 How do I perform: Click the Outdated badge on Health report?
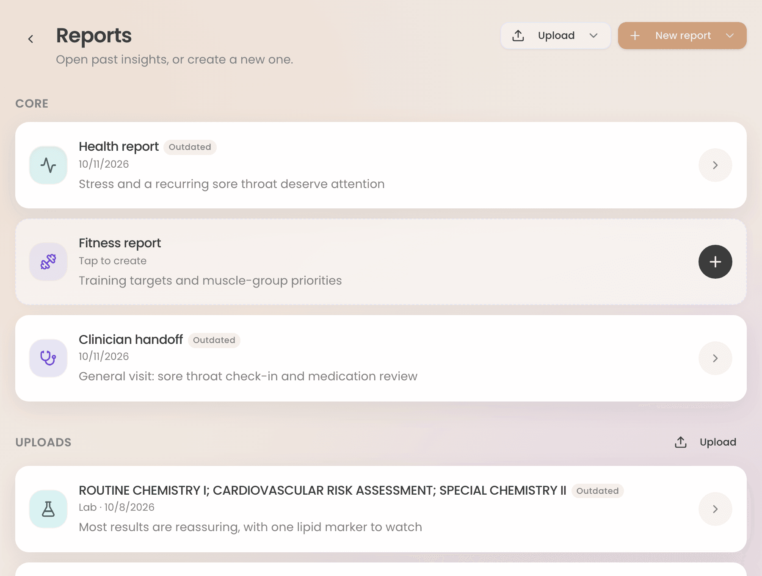[x=190, y=147]
